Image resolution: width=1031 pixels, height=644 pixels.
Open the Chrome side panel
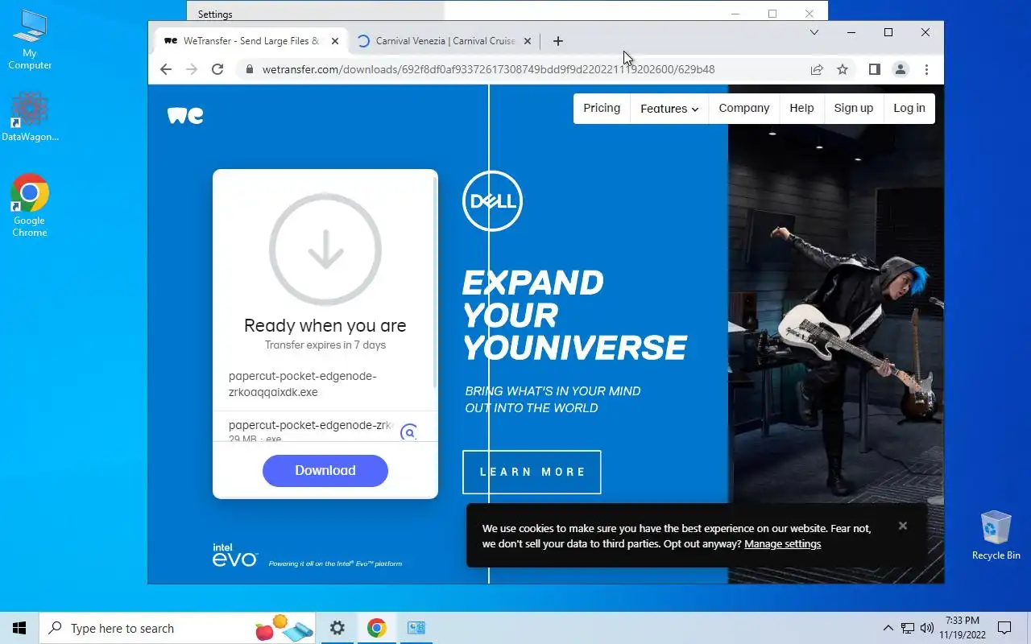875,69
